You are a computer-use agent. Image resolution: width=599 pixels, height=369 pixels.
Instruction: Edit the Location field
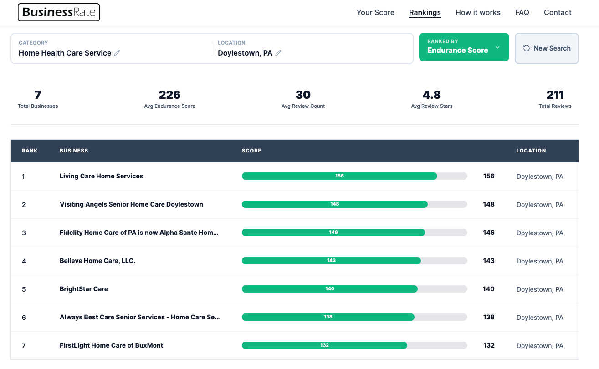point(312,48)
